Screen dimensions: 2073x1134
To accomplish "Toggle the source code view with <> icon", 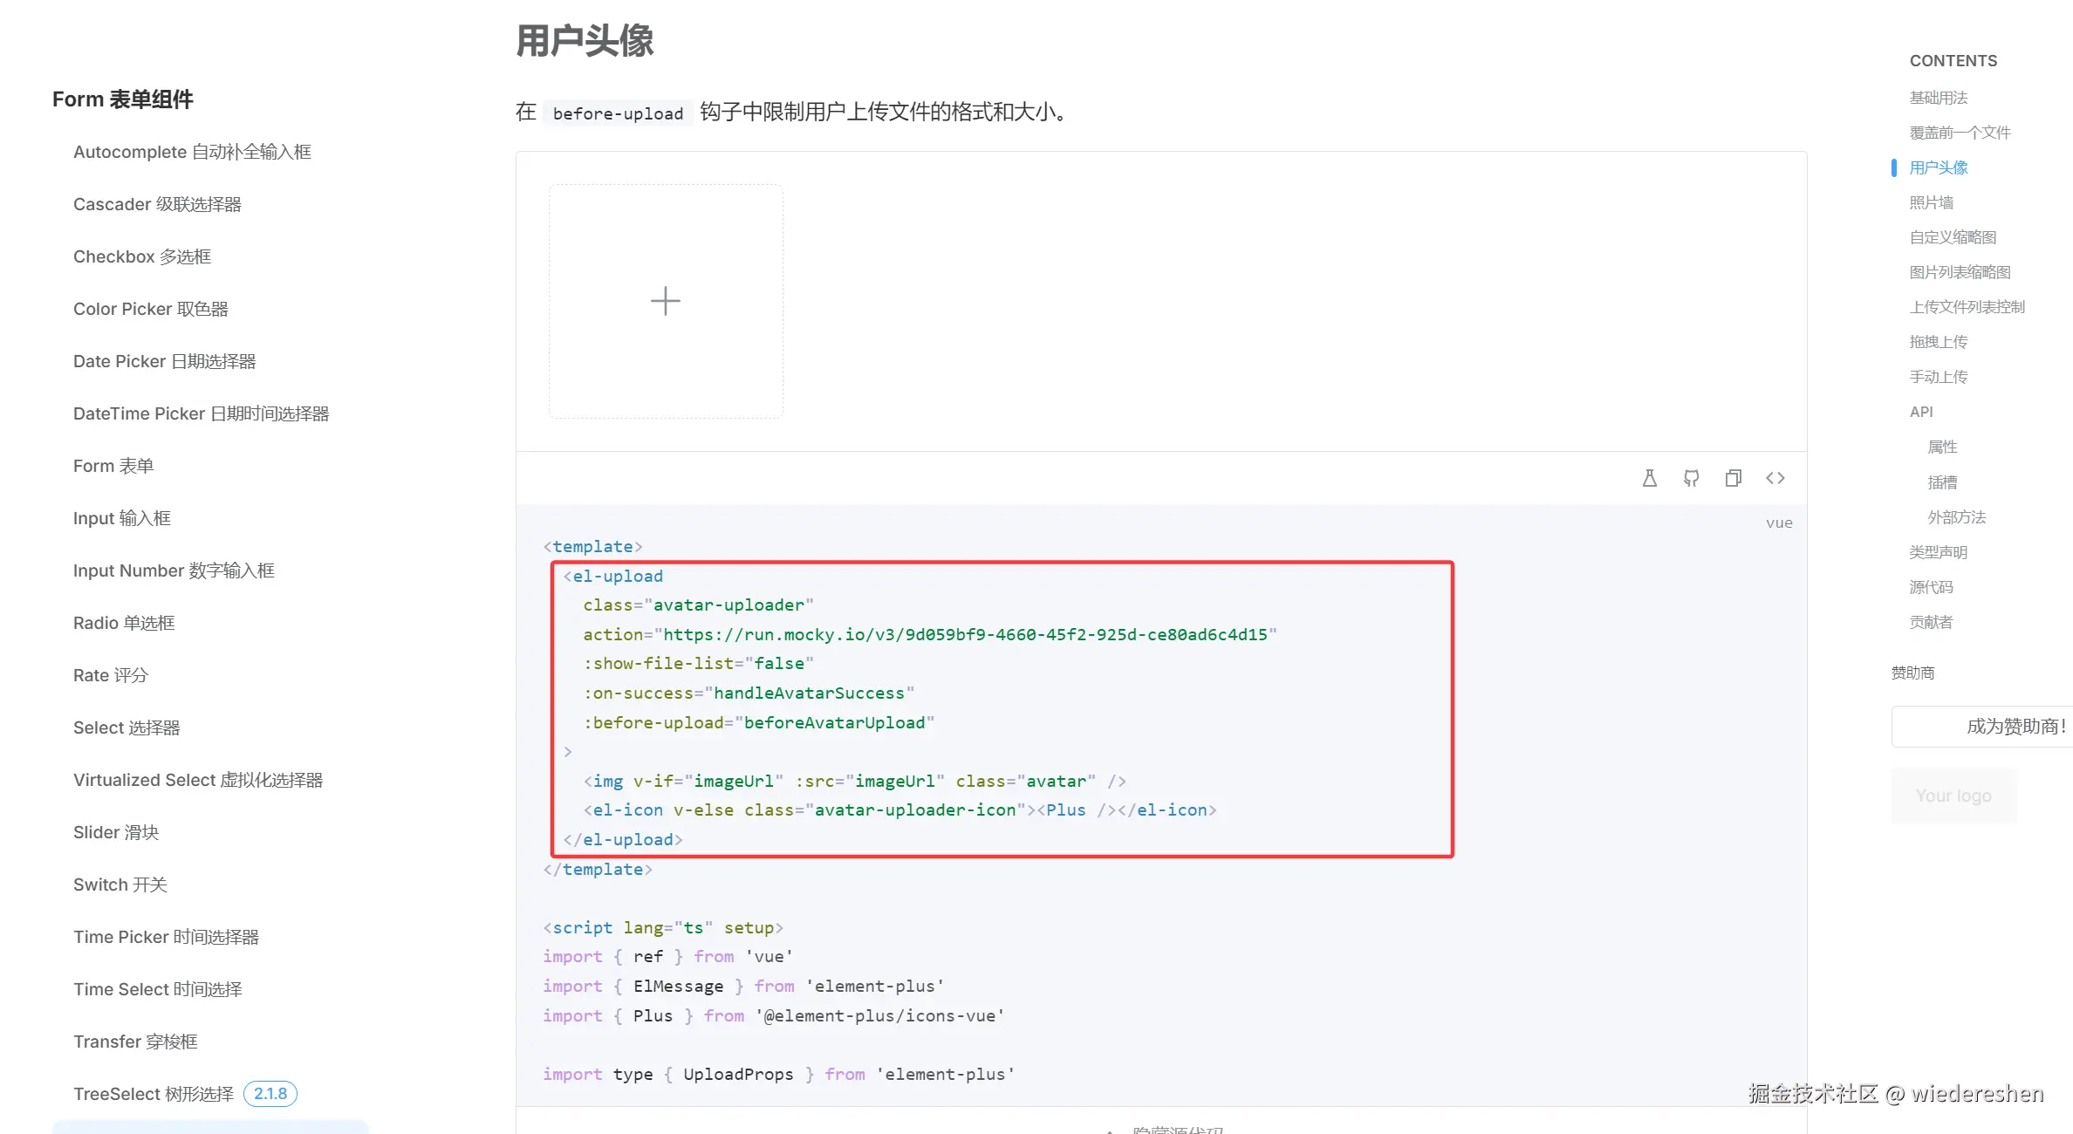I will 1775,477.
